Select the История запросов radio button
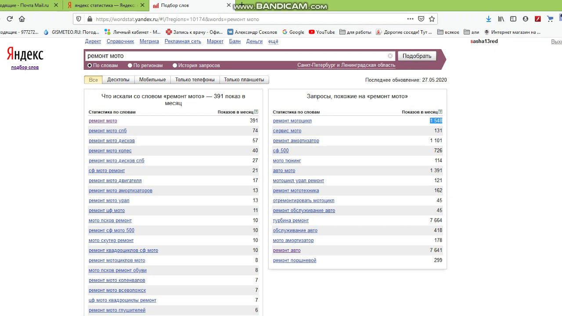The image size is (562, 316). tap(175, 65)
